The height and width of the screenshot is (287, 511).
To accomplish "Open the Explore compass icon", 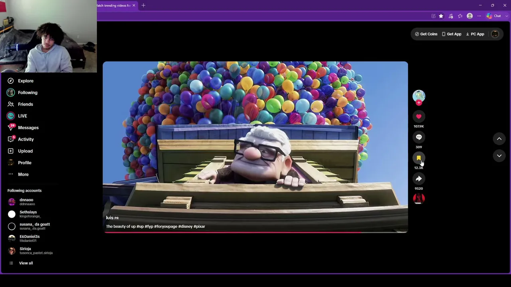I will 11,81.
